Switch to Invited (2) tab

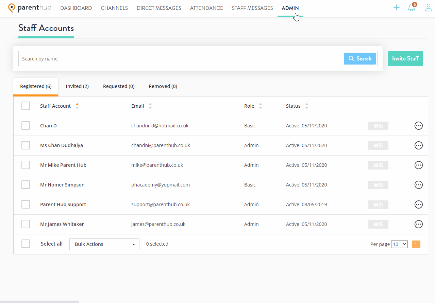pyautogui.click(x=77, y=86)
